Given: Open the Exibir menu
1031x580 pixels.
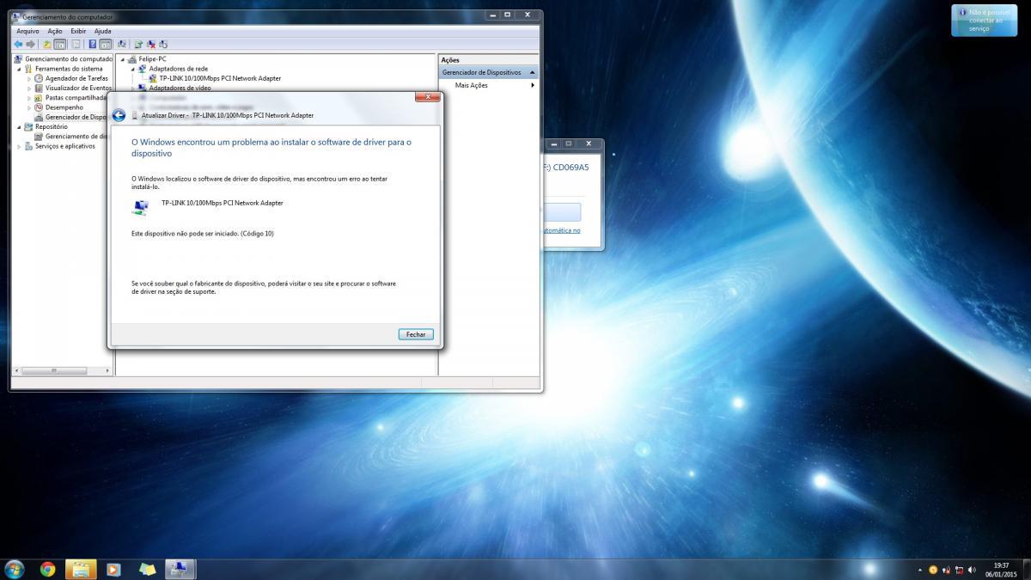Looking at the screenshot, I should click(78, 31).
